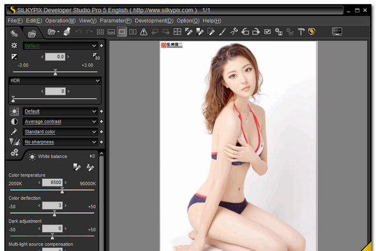Click the sharpness/noise reduction icon
This screenshot has width=376, height=251.
tap(15, 142)
